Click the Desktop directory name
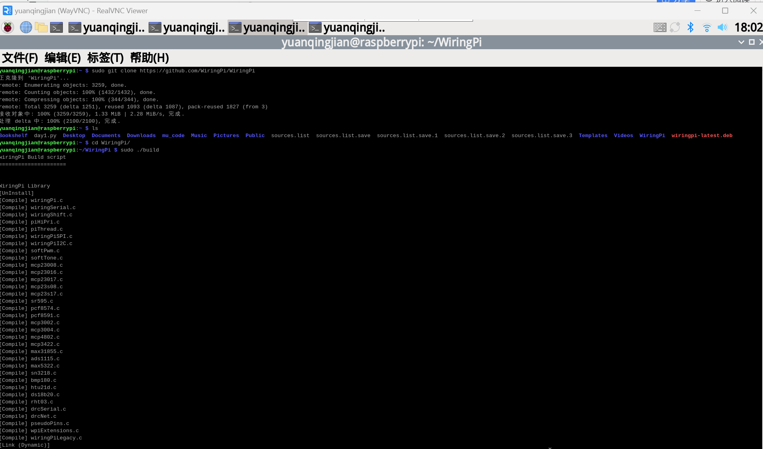 click(74, 136)
